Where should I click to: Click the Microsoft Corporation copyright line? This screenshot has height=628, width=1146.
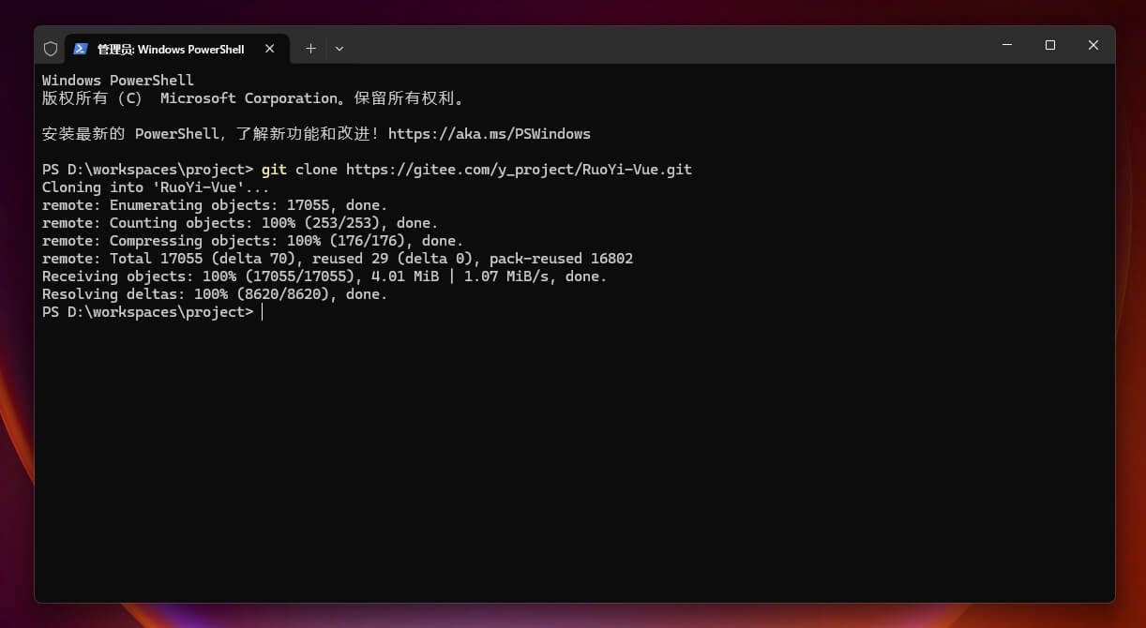coord(253,98)
